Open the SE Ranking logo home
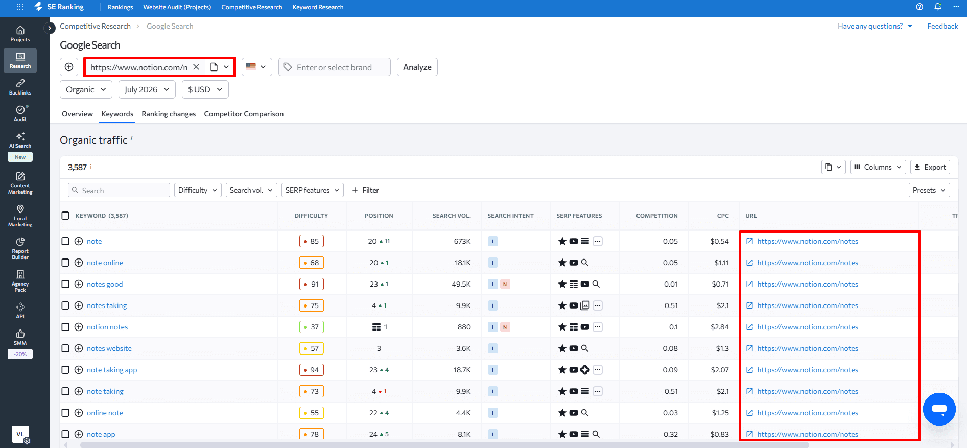Viewport: 967px width, 448px height. (59, 7)
